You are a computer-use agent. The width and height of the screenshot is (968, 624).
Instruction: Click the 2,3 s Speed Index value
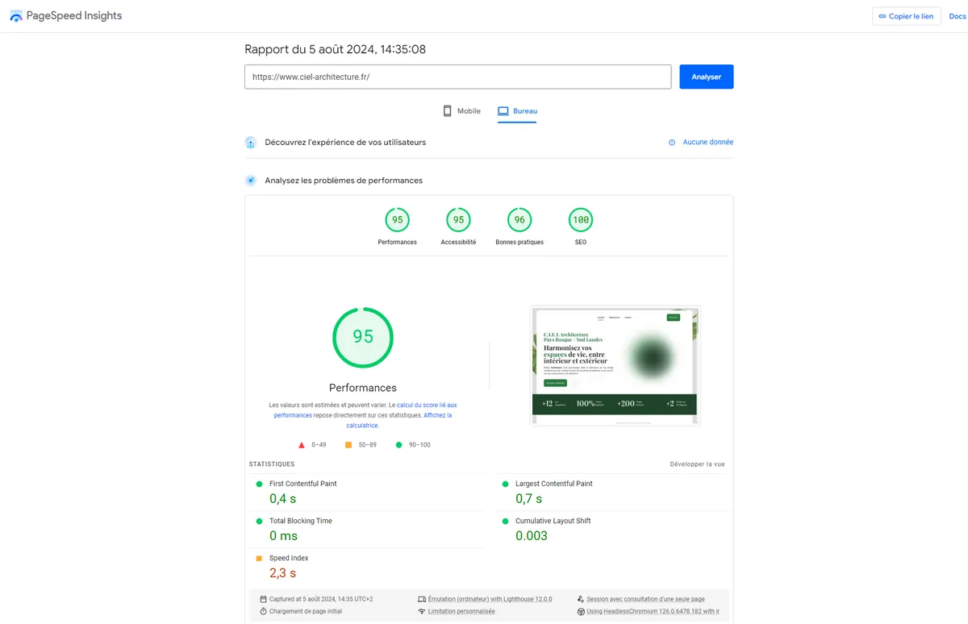[x=283, y=573]
